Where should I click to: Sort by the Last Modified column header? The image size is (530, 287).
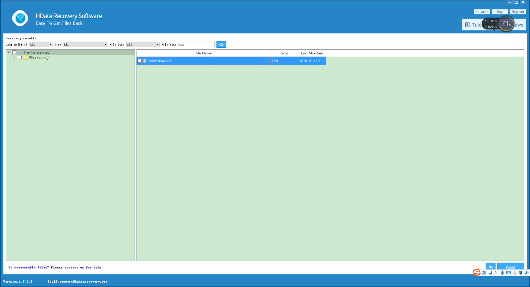[312, 53]
